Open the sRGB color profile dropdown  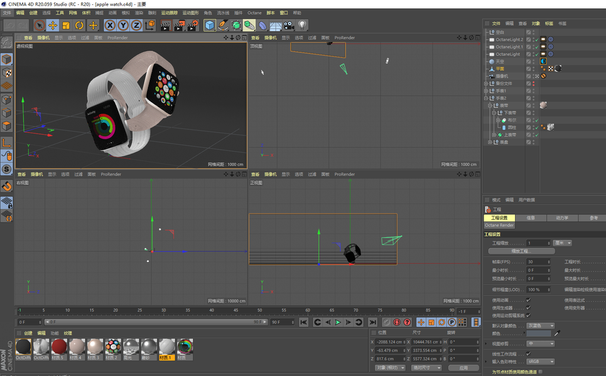pos(541,362)
